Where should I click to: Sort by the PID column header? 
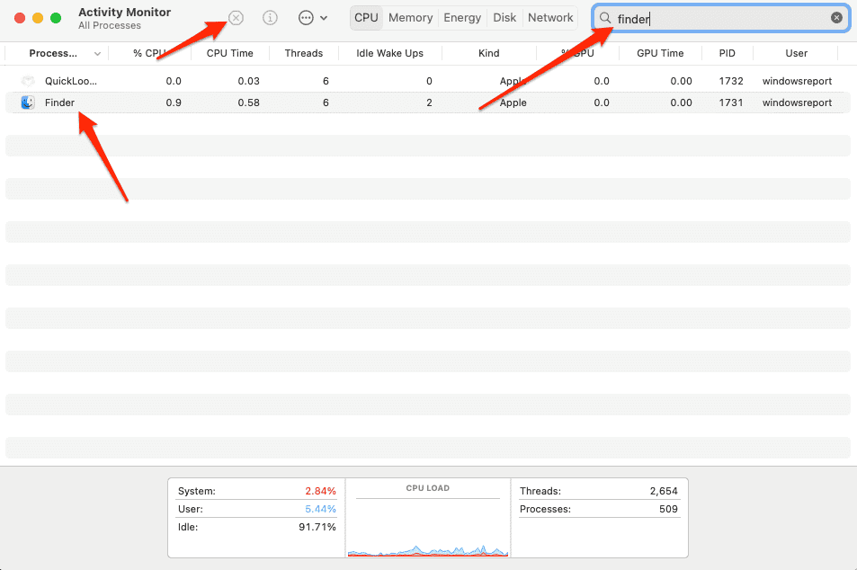pos(727,53)
